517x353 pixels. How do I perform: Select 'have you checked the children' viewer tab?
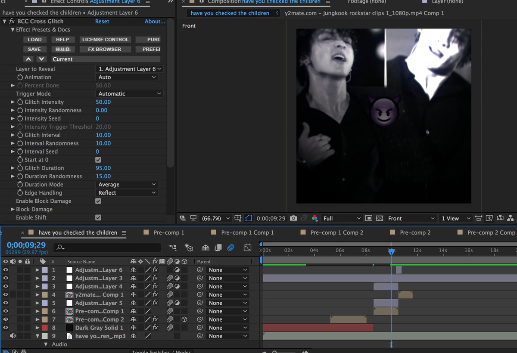click(x=230, y=13)
